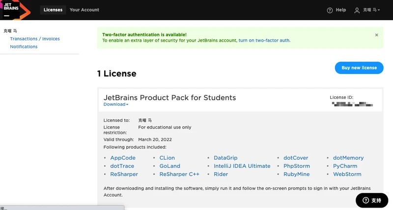Click the user profile icon in header
Viewport: 393px width, 210px height.
click(x=357, y=10)
